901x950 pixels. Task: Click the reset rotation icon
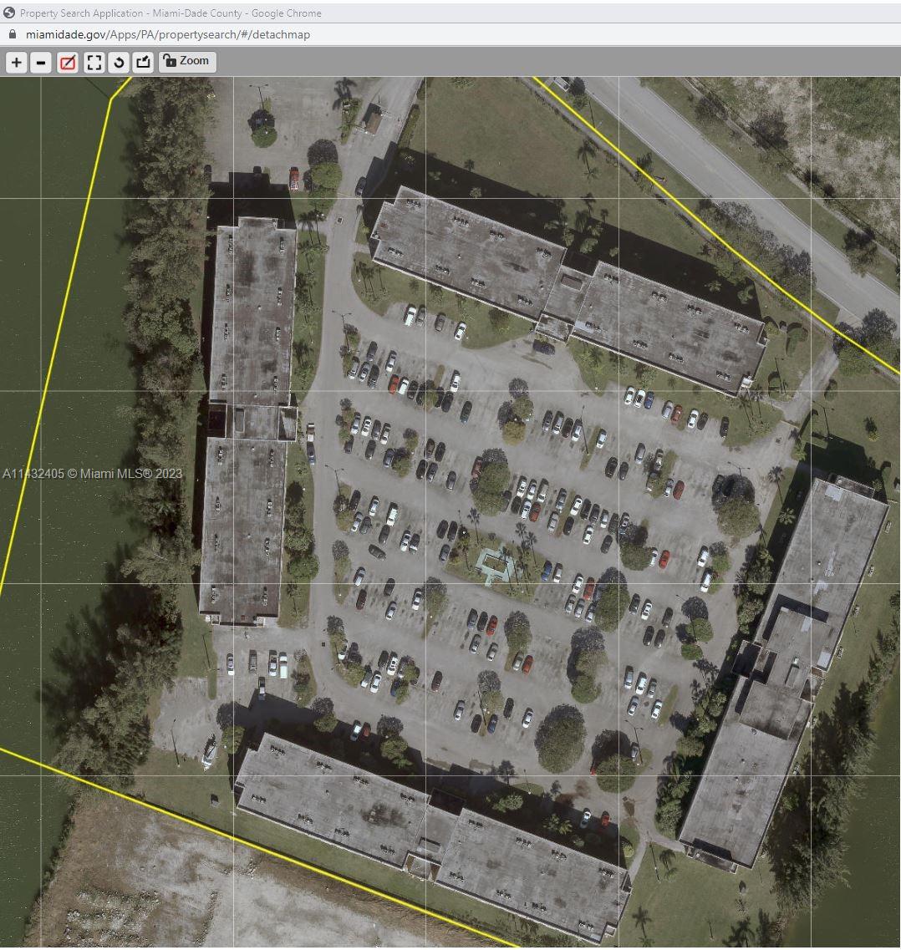point(118,62)
